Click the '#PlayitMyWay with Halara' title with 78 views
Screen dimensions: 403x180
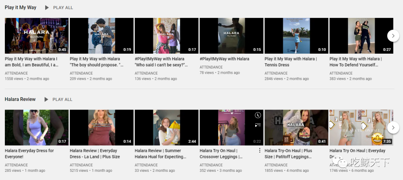coord(224,59)
